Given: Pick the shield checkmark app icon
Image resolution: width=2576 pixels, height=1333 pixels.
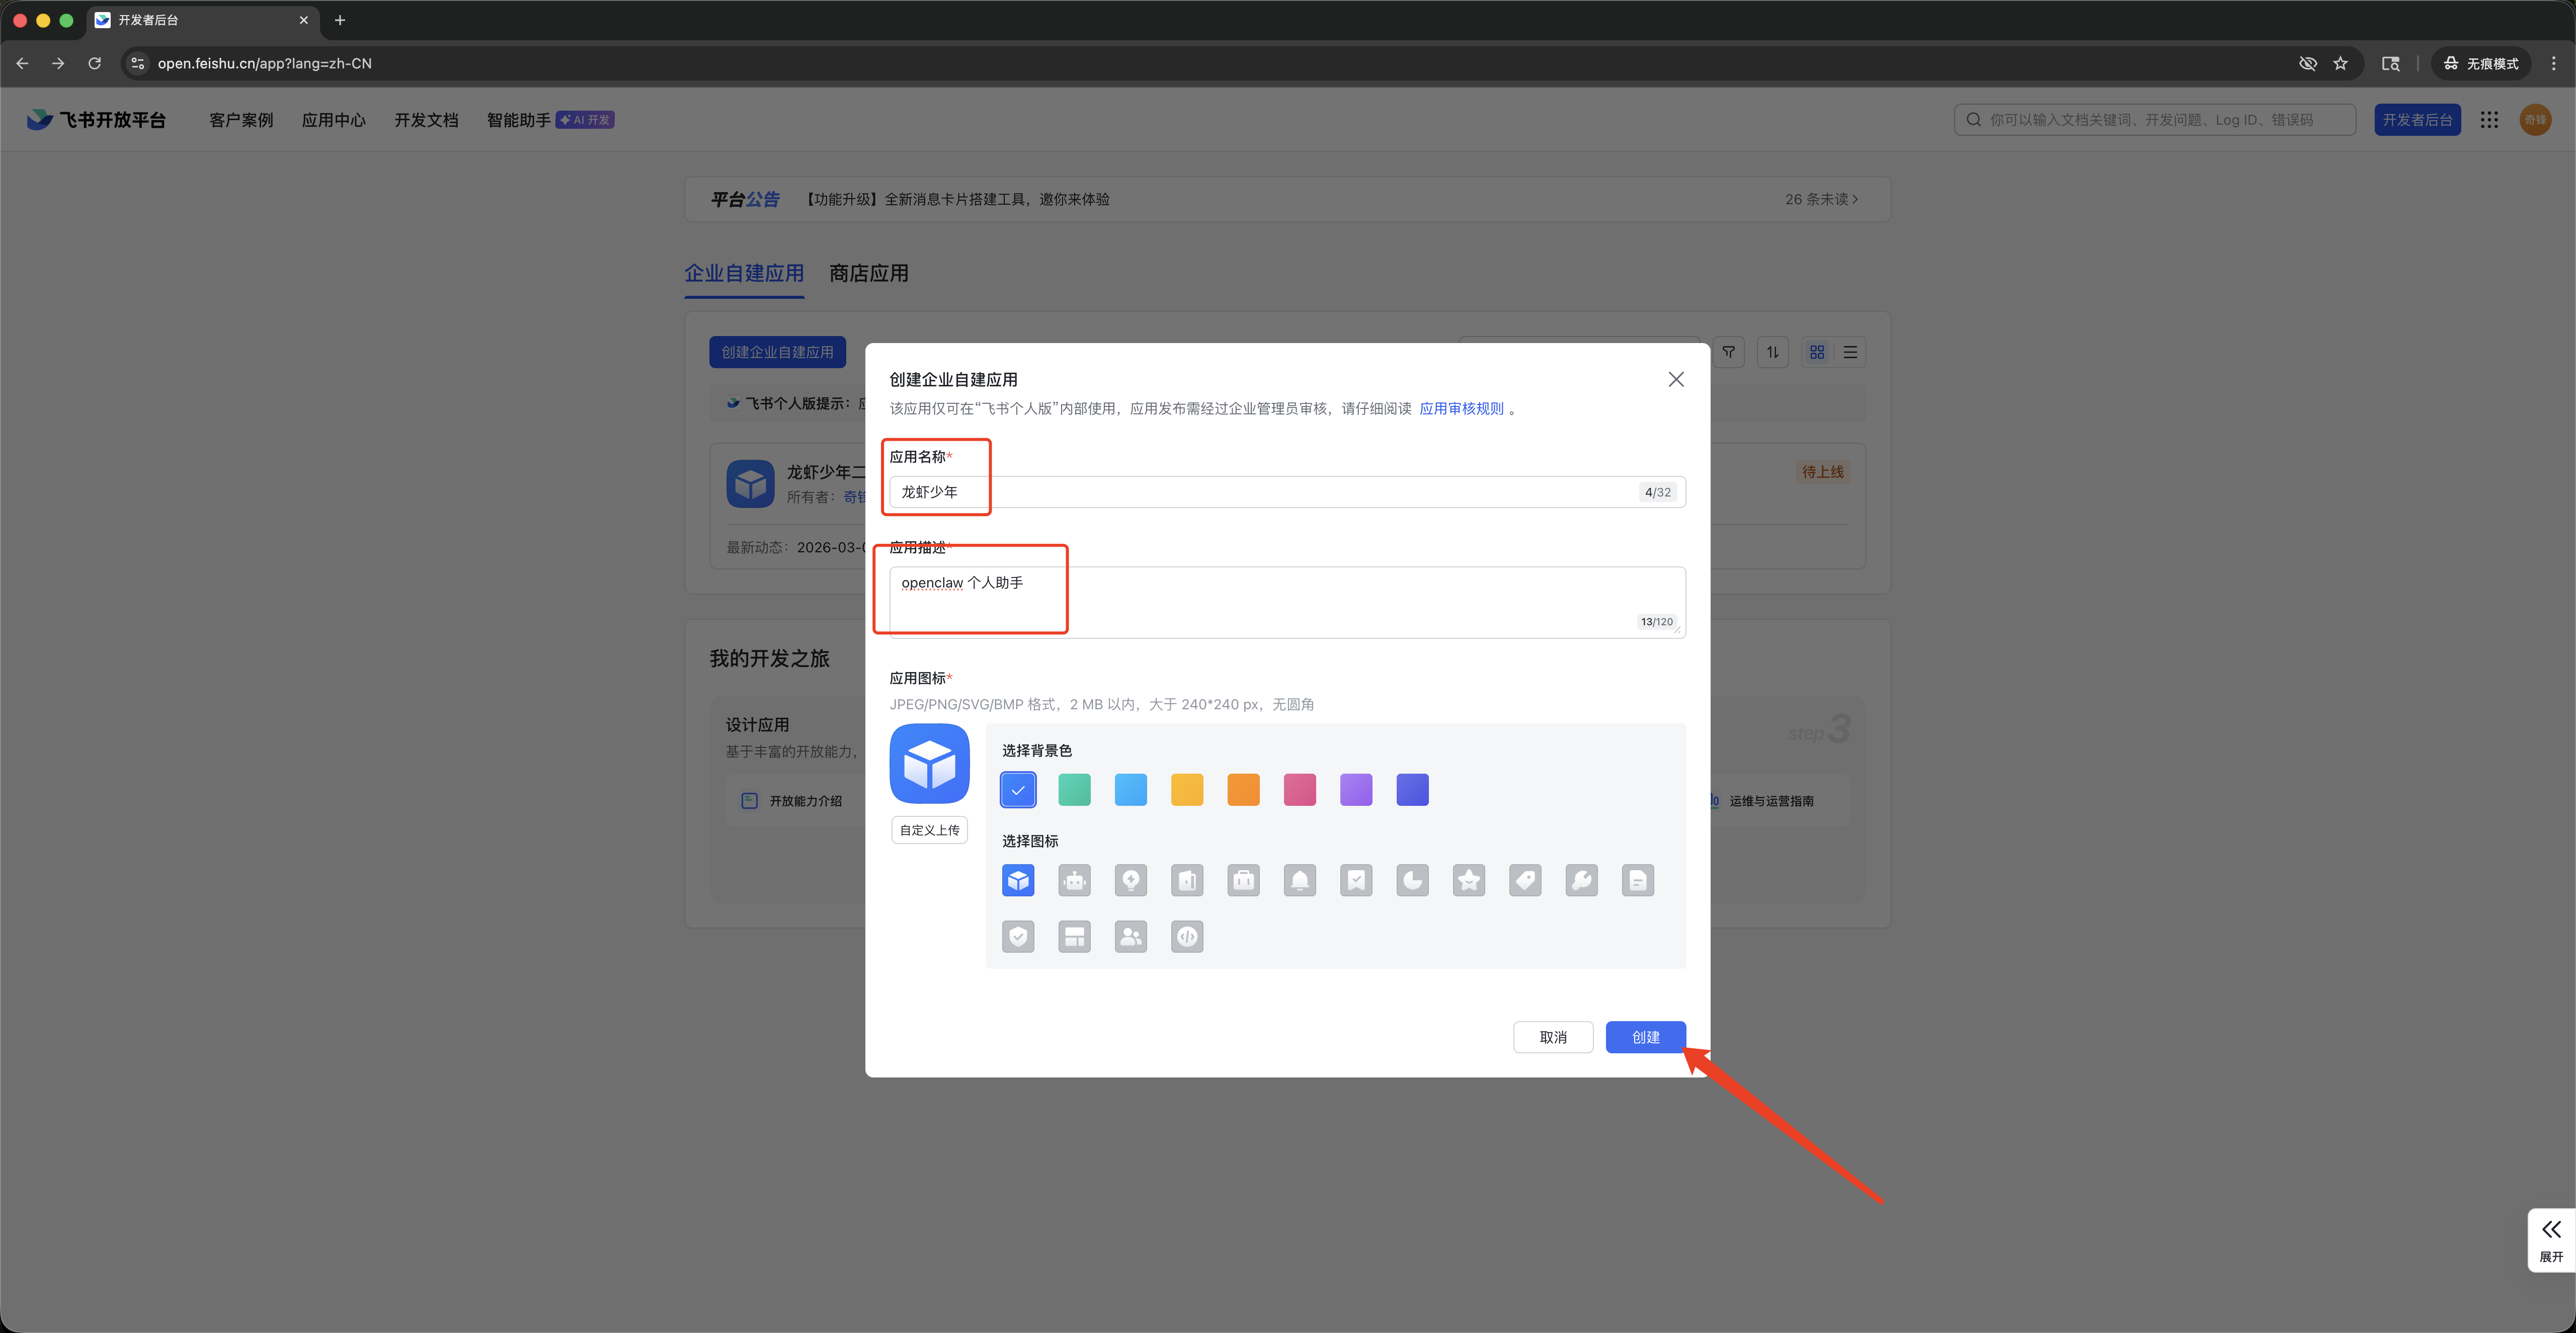Looking at the screenshot, I should tap(1018, 936).
